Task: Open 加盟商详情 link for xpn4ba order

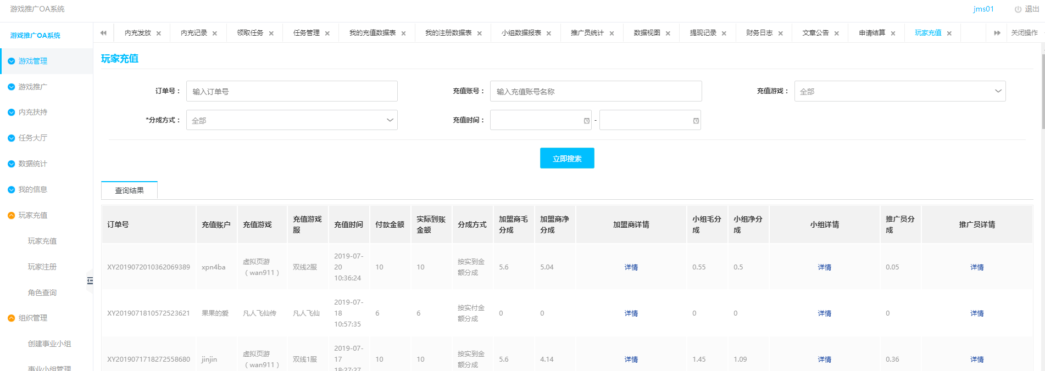Action: tap(631, 267)
